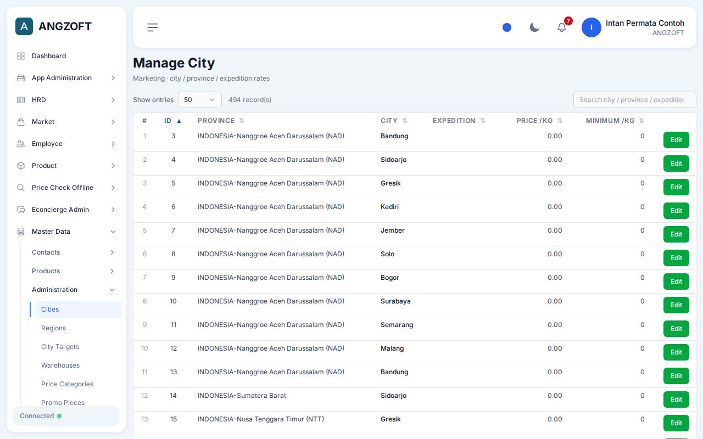The height and width of the screenshot is (439, 703).
Task: Click the Market bag icon
Action: 21,122
